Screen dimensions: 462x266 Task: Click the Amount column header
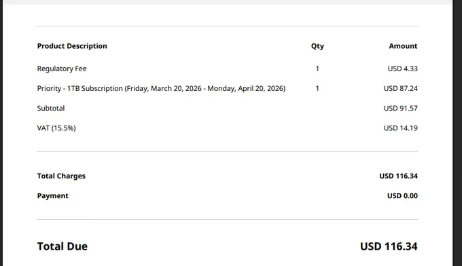point(403,46)
